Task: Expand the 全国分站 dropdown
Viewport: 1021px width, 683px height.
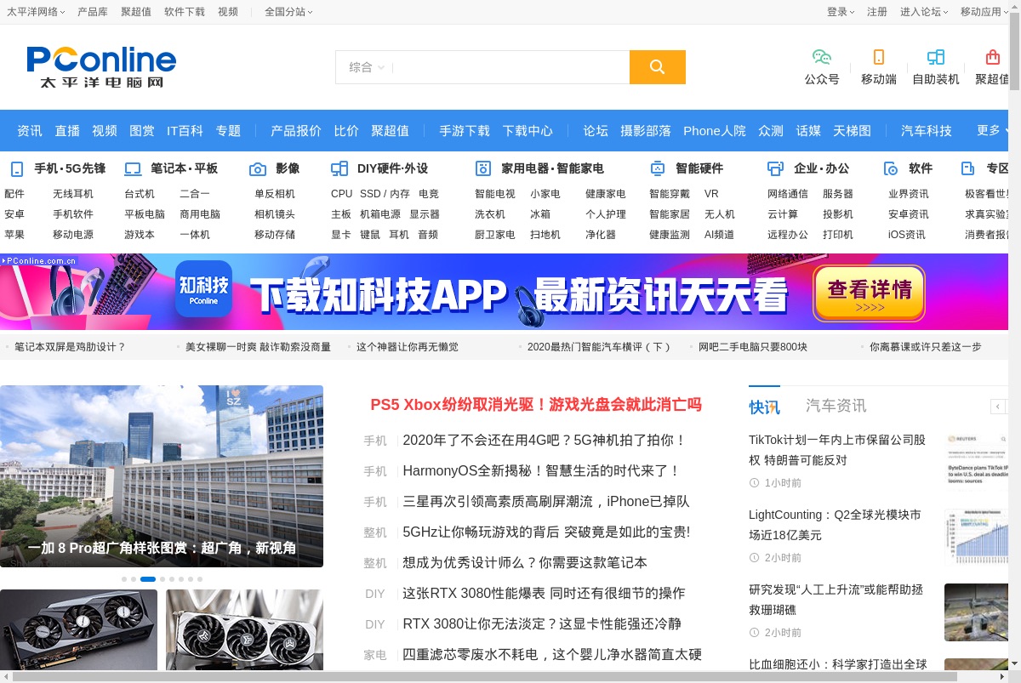Action: (288, 12)
